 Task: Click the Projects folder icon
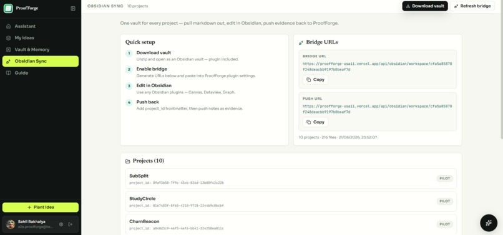(128, 161)
